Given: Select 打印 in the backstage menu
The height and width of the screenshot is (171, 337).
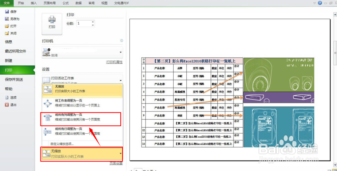Looking at the screenshot, I should 17,70.
